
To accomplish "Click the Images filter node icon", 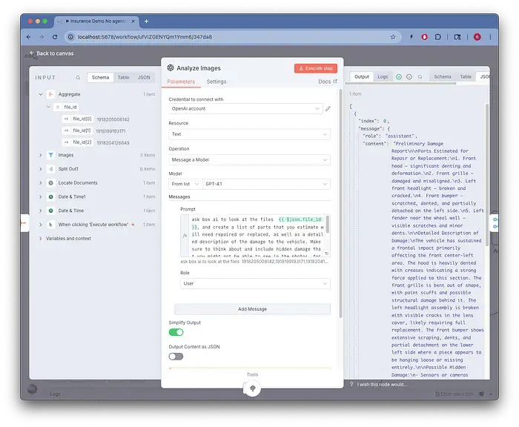I will pyautogui.click(x=50, y=155).
